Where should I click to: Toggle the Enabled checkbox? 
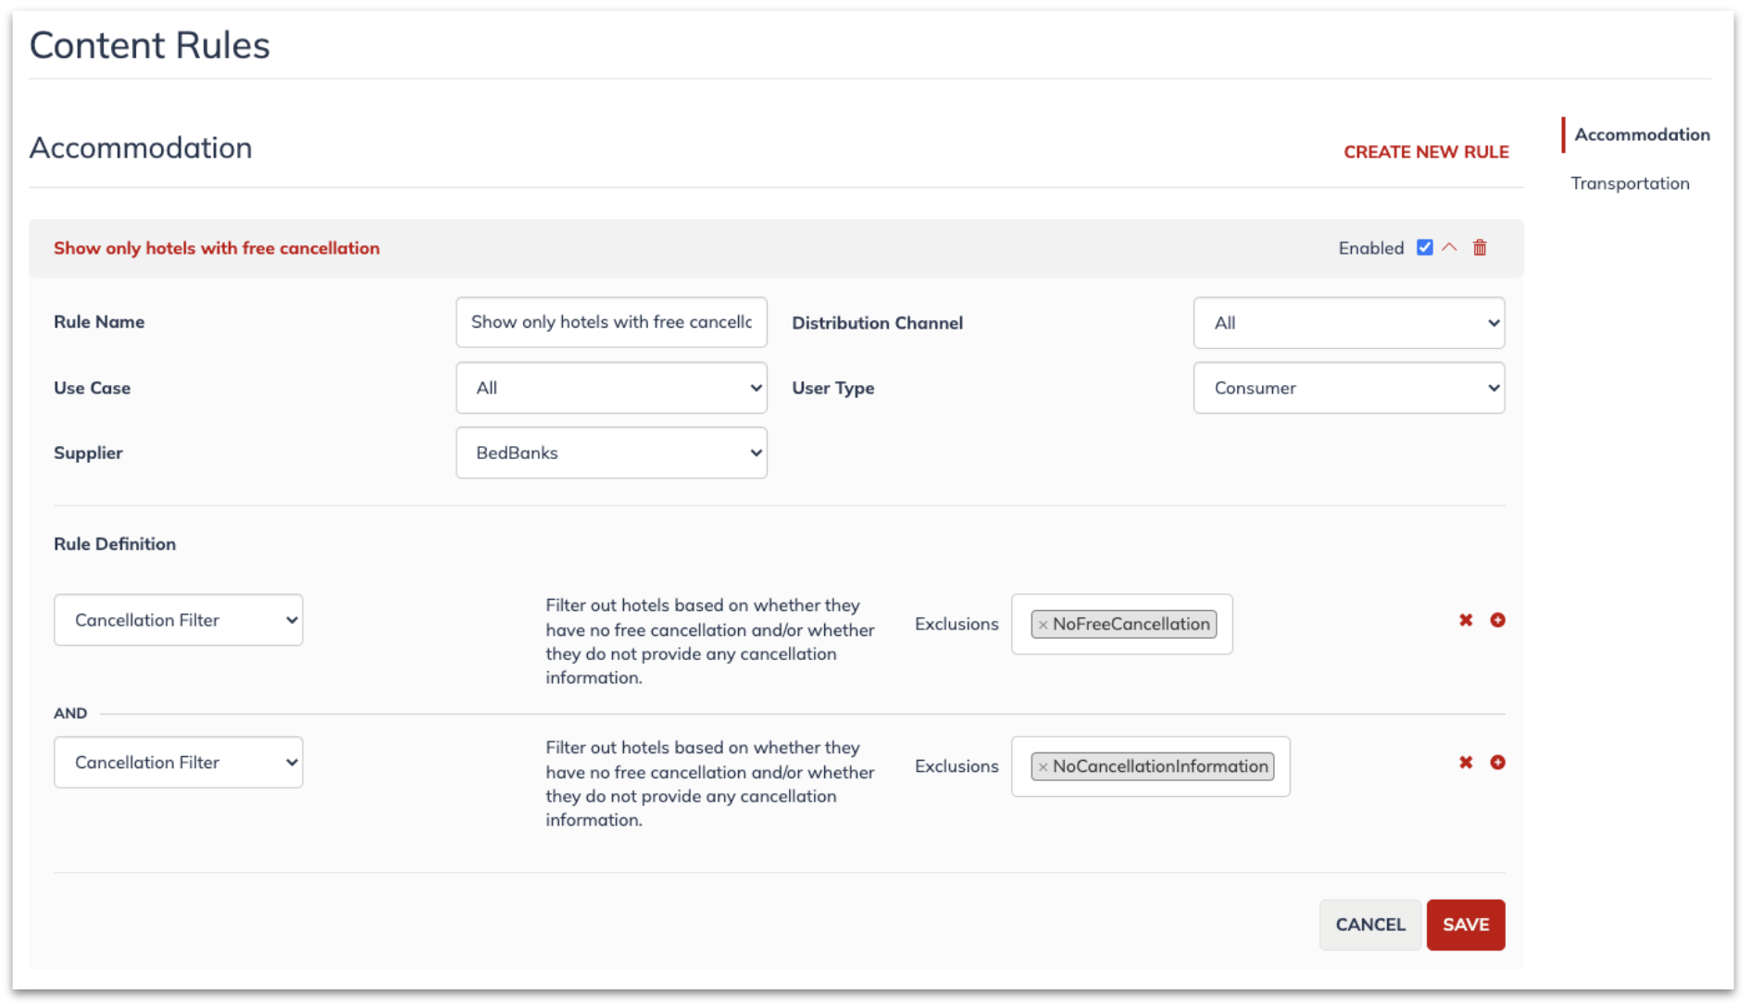coord(1425,247)
